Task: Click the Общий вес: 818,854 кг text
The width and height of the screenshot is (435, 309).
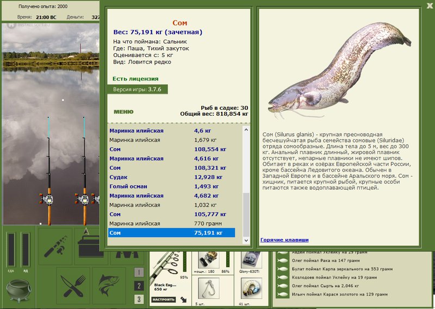Action: [x=214, y=113]
